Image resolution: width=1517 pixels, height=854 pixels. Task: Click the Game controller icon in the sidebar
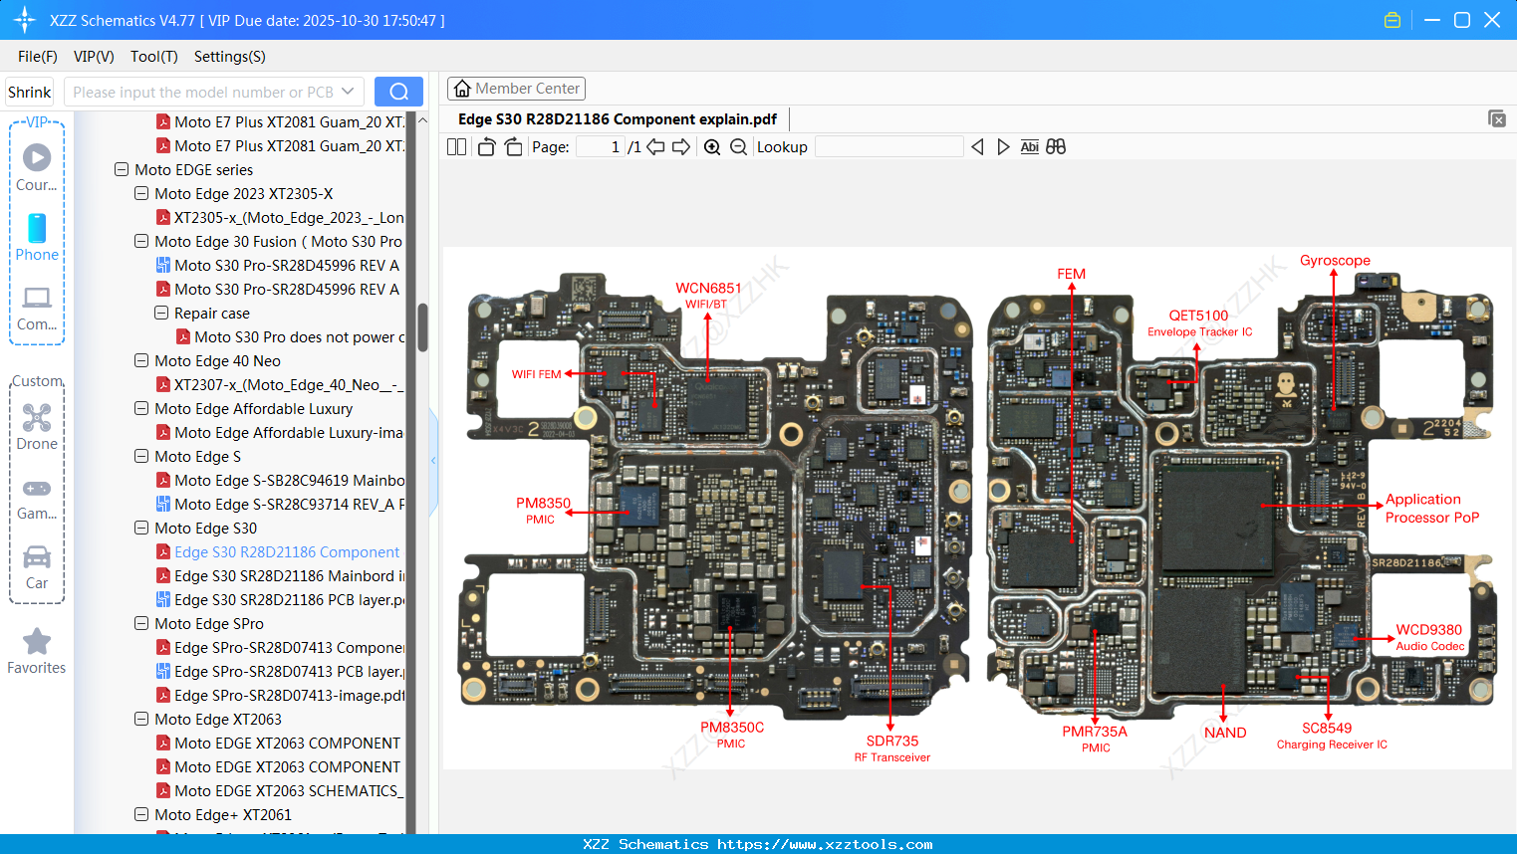click(x=36, y=488)
